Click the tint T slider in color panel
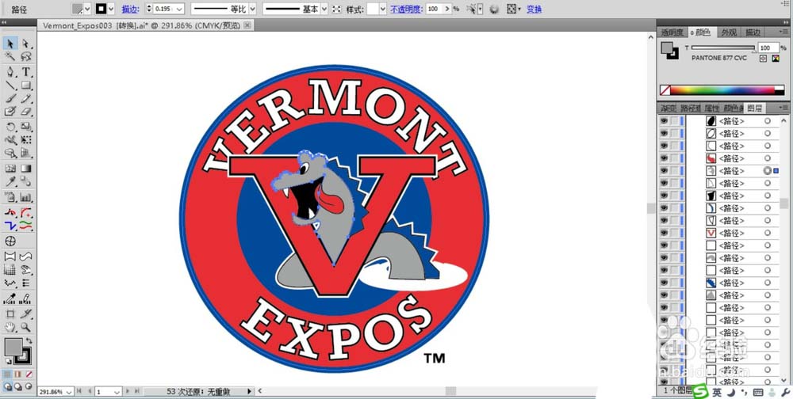Screen dimensions: 793x399 tap(723, 47)
